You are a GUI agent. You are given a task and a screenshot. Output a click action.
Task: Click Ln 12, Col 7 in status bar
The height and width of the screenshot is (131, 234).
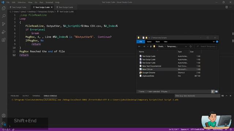174,130
